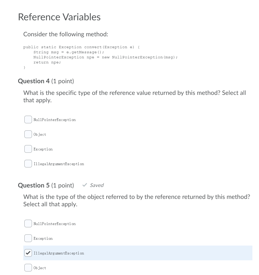Click the Question 4 heading

pyautogui.click(x=33, y=81)
